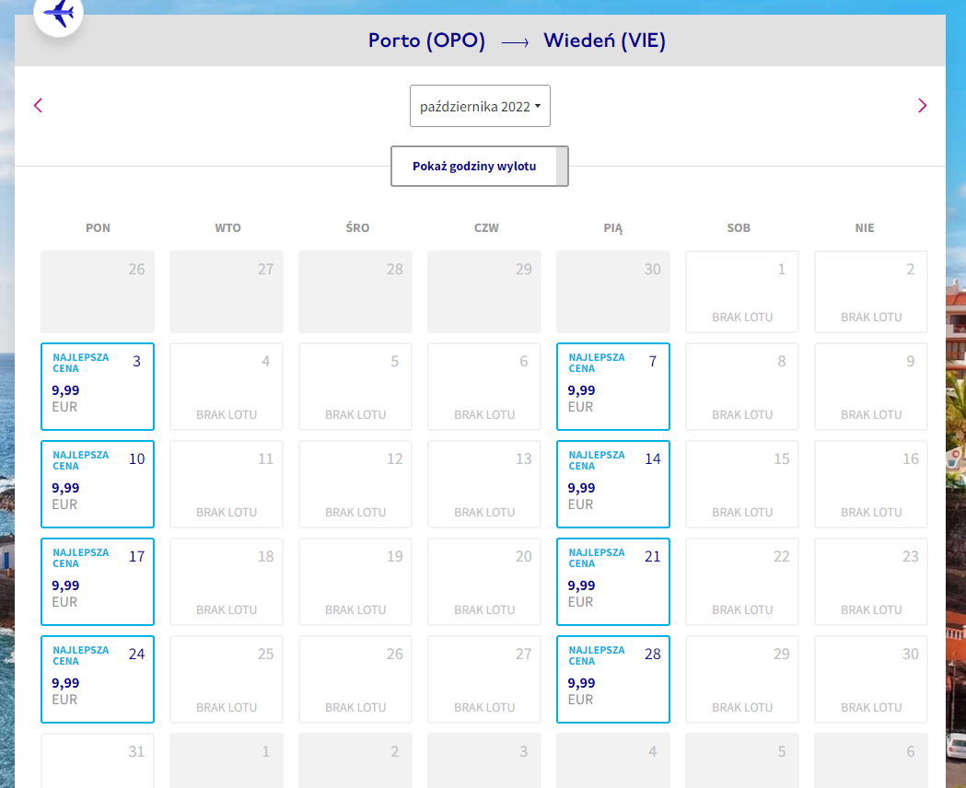Image resolution: width=966 pixels, height=788 pixels.
Task: Click October 27 cell with BRAK LOTU
Action: [x=484, y=679]
